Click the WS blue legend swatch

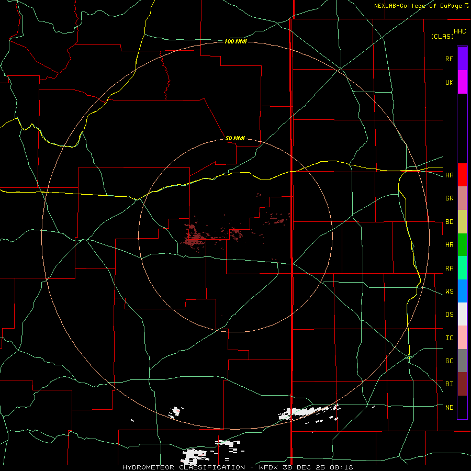[x=462, y=291]
